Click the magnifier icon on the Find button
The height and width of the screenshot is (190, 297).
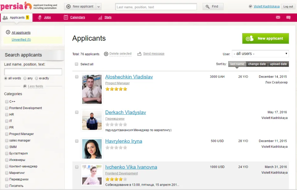(208, 6)
